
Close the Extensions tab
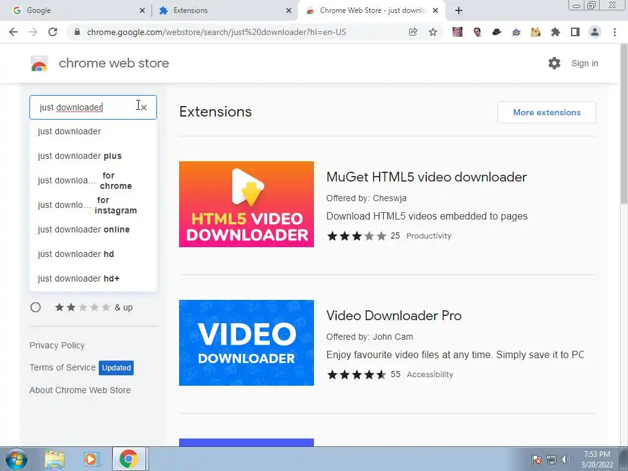pyautogui.click(x=289, y=11)
